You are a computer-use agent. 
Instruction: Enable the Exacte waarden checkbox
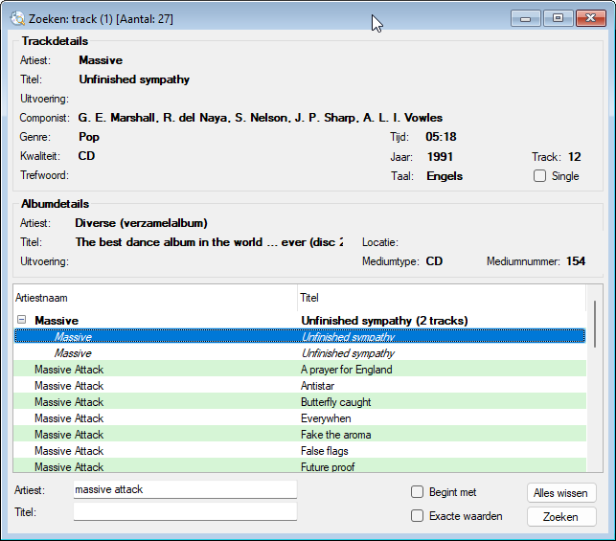coord(417,516)
